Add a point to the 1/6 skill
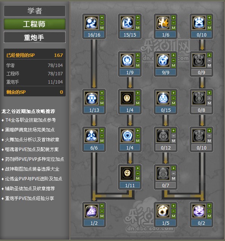This screenshot has height=241, width=225. tap(173, 18)
